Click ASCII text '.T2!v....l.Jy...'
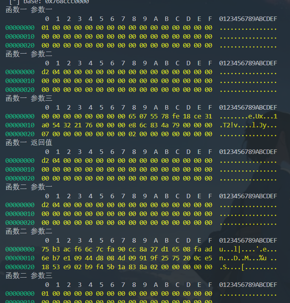 pos(248,125)
